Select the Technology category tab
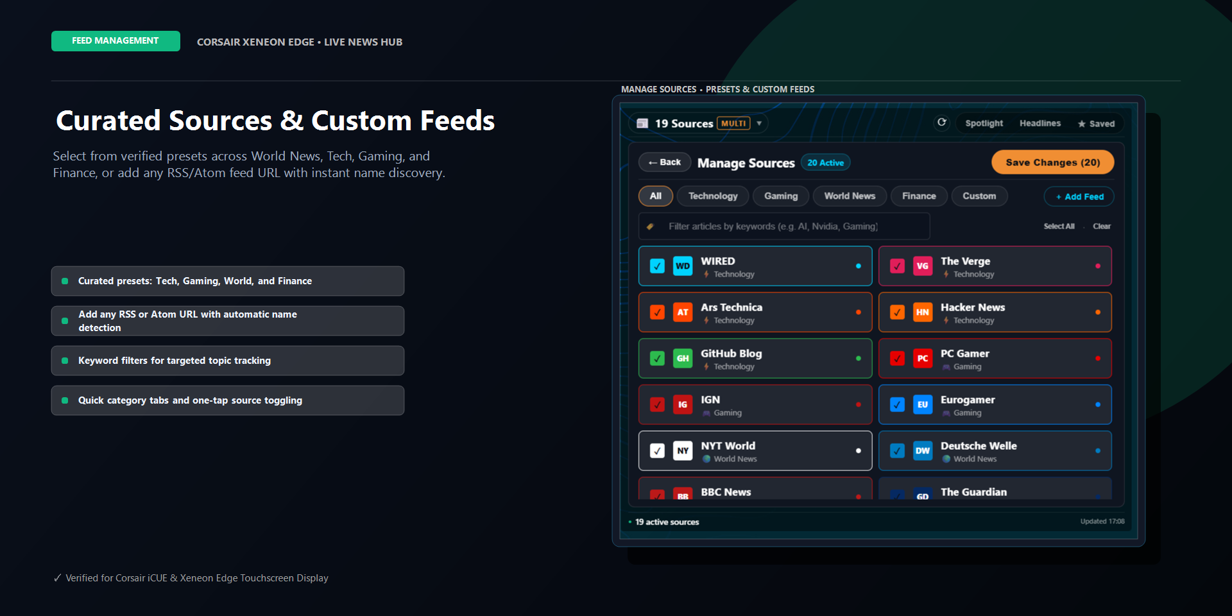This screenshot has height=616, width=1232. pyautogui.click(x=713, y=196)
